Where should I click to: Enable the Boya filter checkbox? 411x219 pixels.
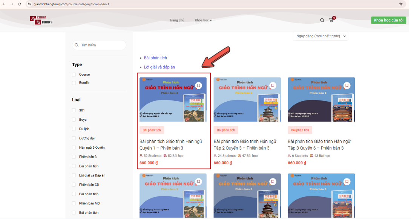click(74, 119)
